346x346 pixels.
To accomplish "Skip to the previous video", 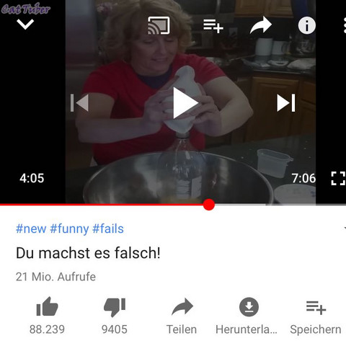I will pyautogui.click(x=79, y=103).
